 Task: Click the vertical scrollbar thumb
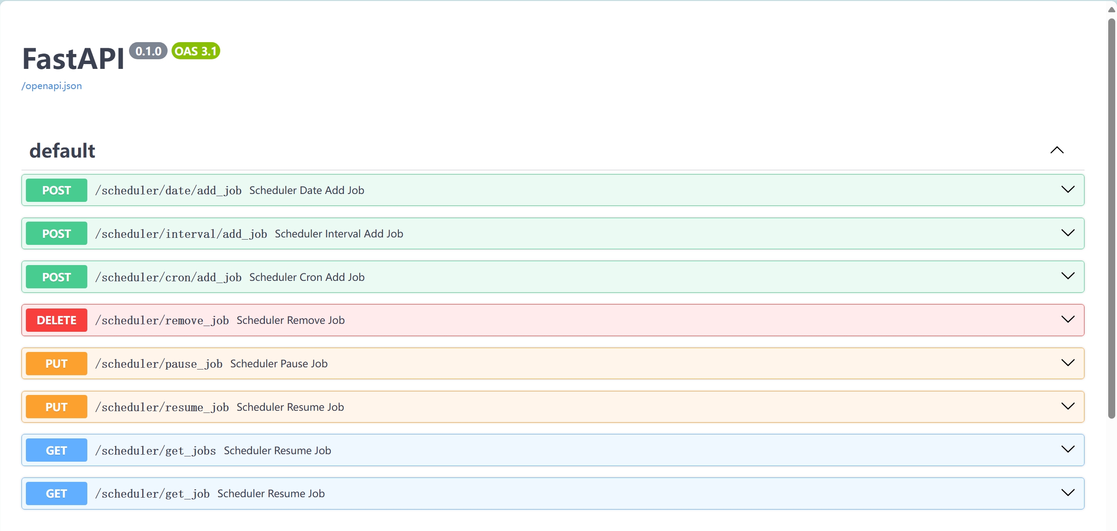click(1111, 219)
